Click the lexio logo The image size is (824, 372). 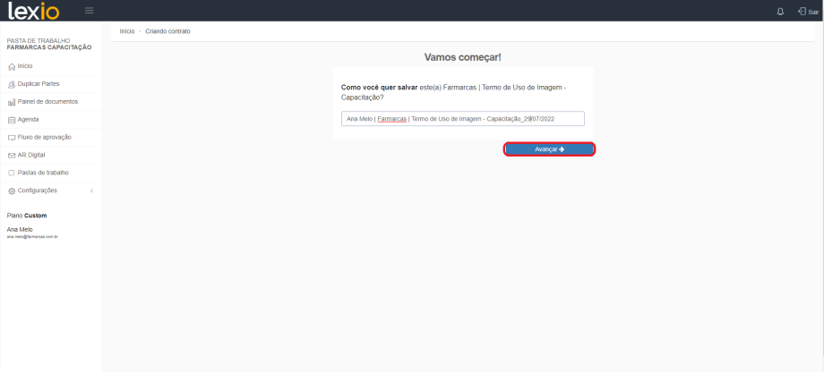tap(36, 11)
